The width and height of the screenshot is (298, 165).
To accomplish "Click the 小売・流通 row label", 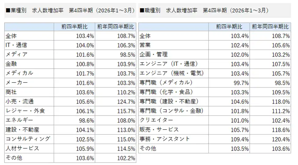I will coord(20,102).
